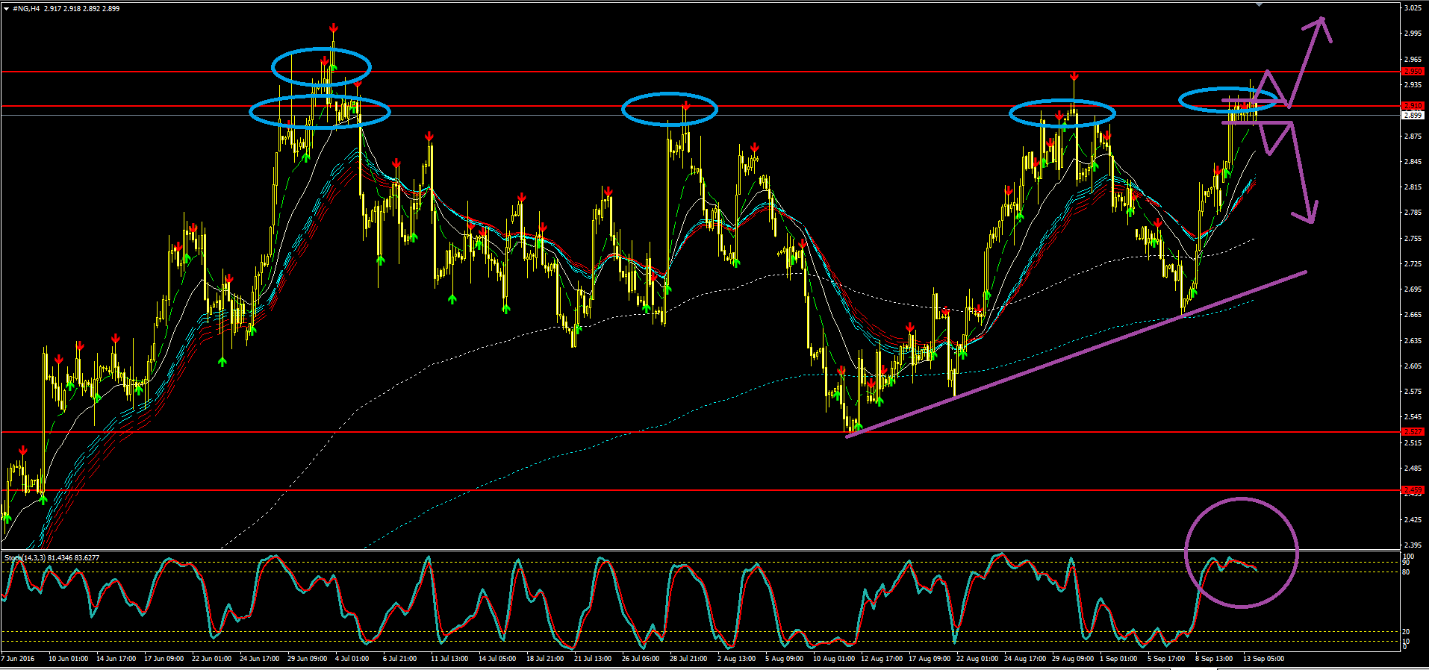Click the 17 Aug 09:00 time label
1429x670 pixels.
pos(930,659)
